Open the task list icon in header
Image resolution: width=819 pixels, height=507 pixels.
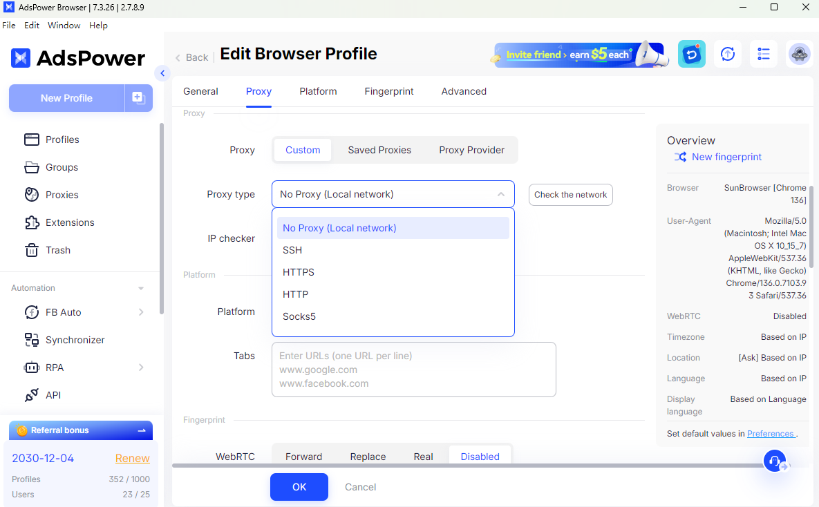[x=764, y=54]
